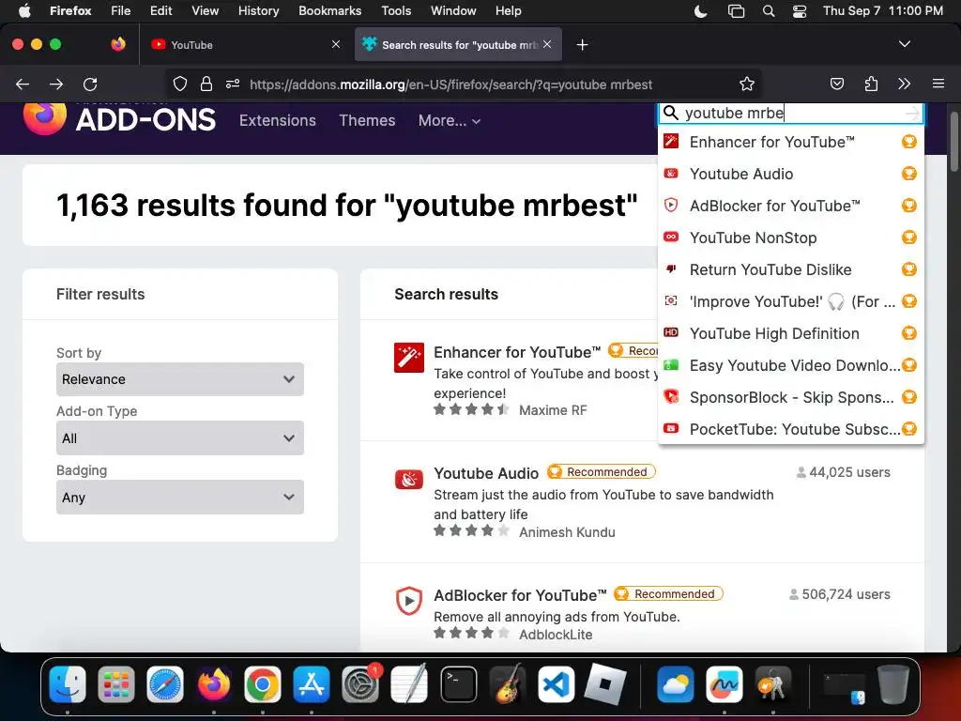The image size is (961, 721).
Task: Click the page vertical scrollbar
Action: coord(953,141)
